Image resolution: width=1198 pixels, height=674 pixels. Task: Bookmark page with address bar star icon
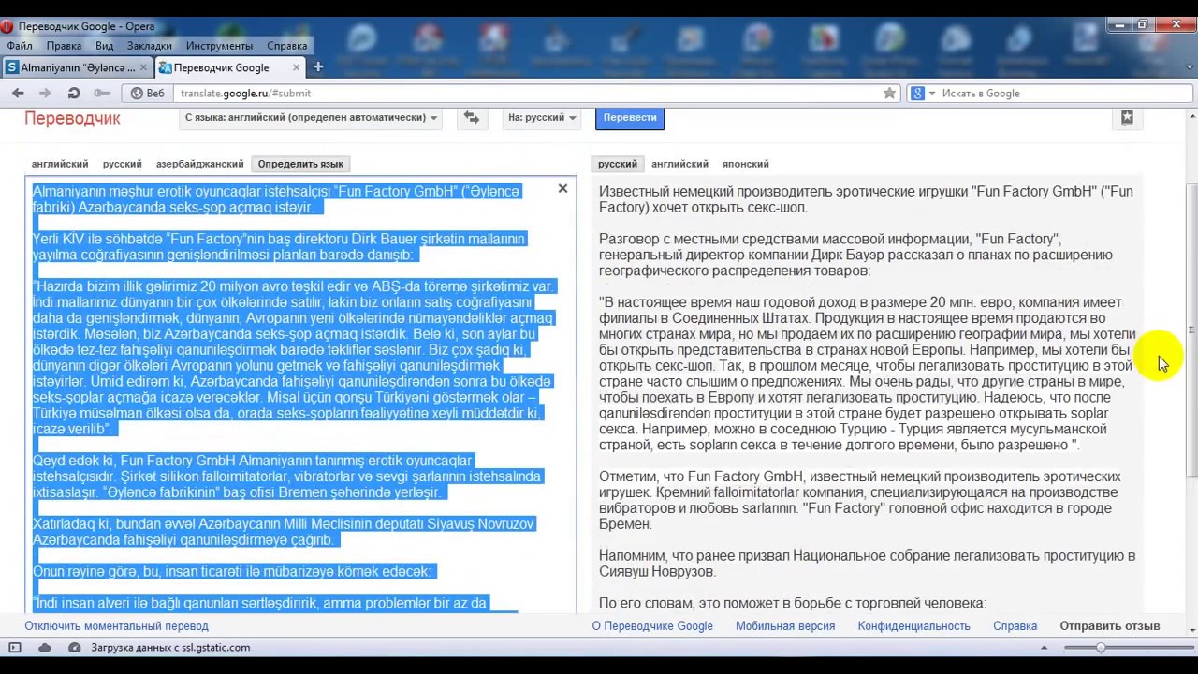pyautogui.click(x=889, y=93)
